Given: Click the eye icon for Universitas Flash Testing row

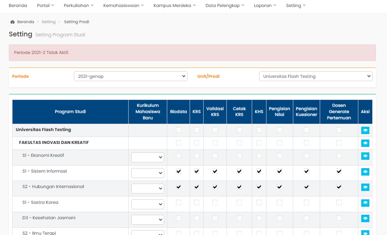Looking at the screenshot, I should pyautogui.click(x=365, y=130).
